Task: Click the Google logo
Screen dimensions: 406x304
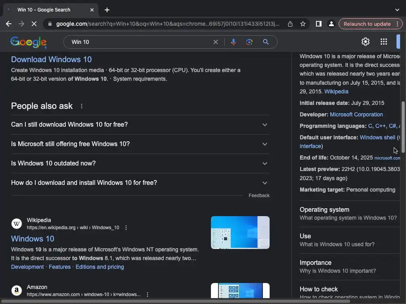Action: pyautogui.click(x=29, y=42)
